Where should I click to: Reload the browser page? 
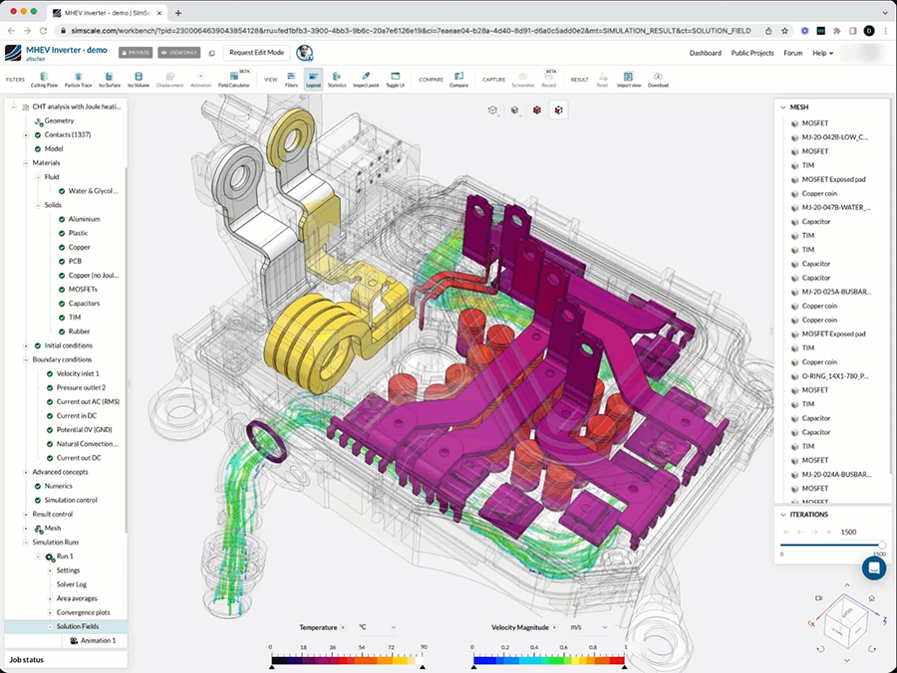44,31
